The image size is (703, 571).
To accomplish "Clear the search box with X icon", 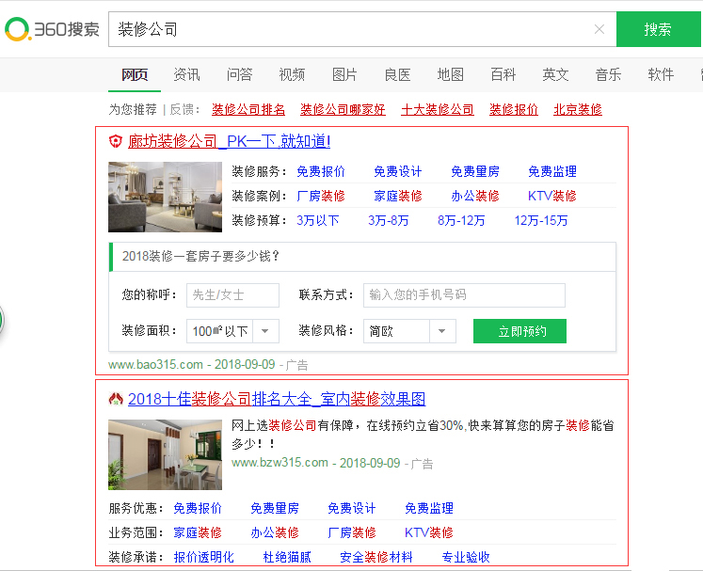I will [599, 29].
